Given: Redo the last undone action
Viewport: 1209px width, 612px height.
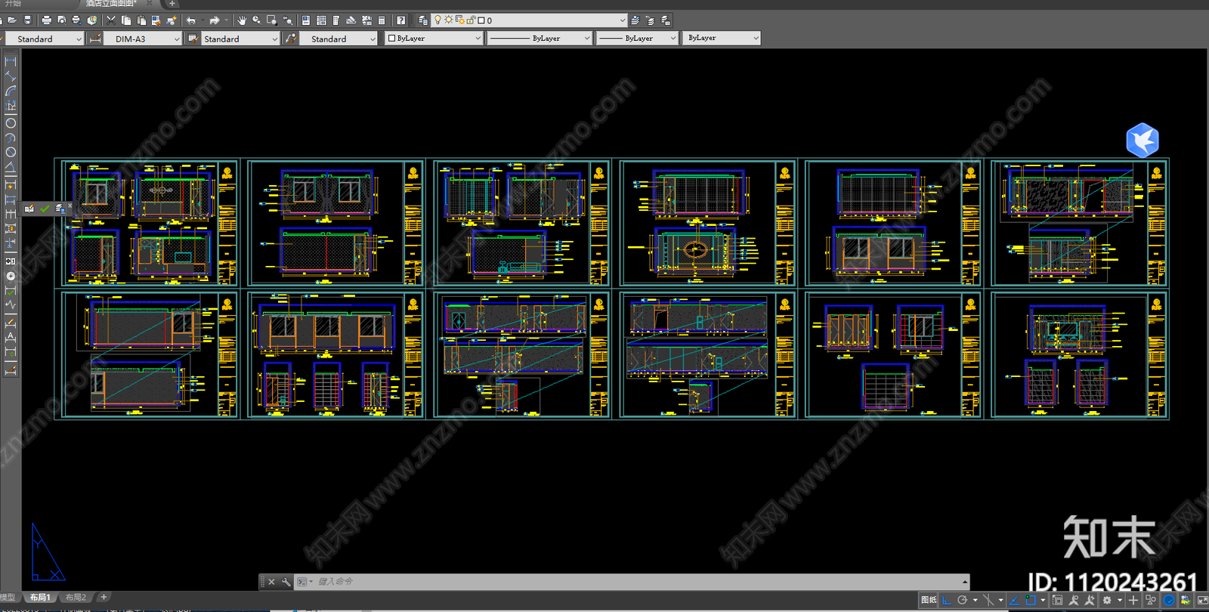Looking at the screenshot, I should click(x=215, y=20).
